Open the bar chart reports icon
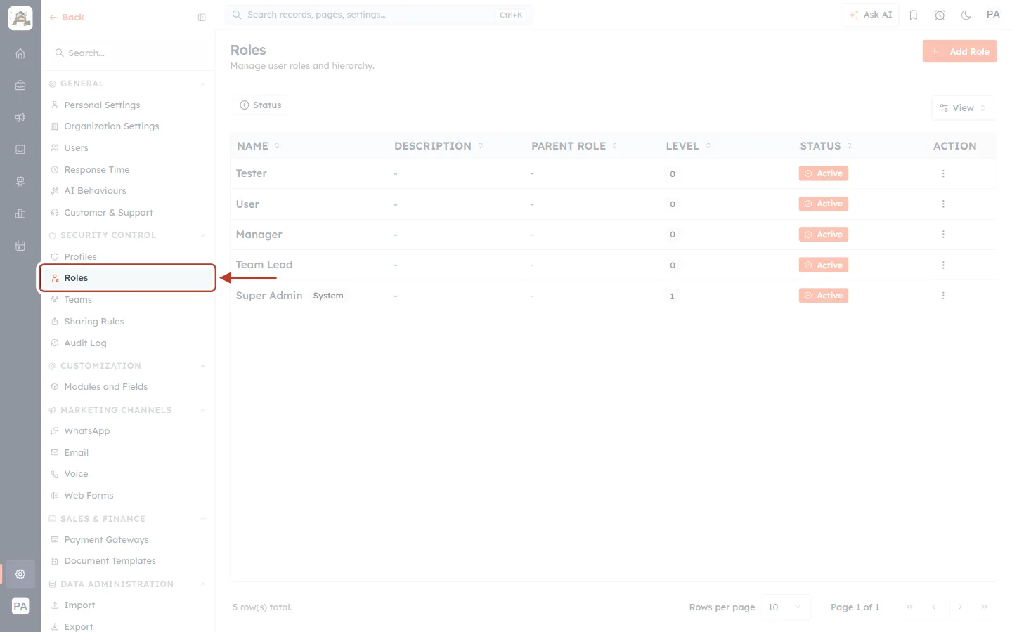The image size is (1012, 632). [x=20, y=213]
